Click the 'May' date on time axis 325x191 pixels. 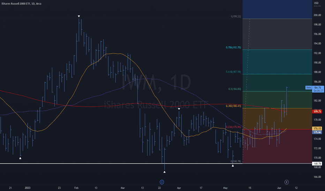tap(225, 188)
